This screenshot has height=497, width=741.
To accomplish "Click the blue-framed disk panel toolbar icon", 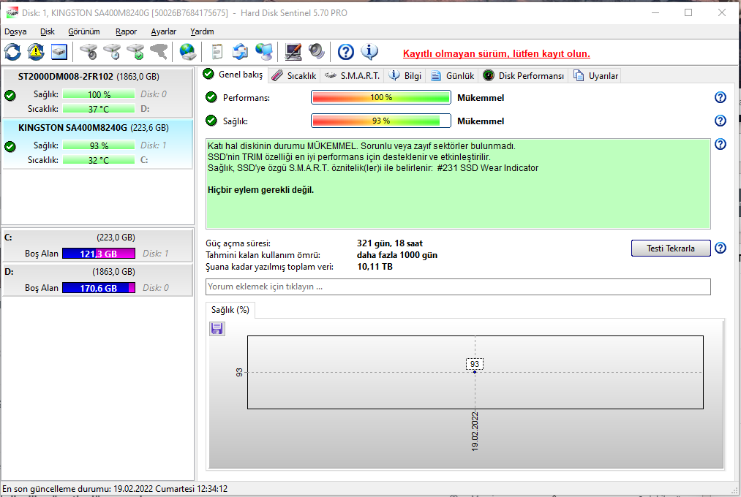I will click(x=59, y=52).
